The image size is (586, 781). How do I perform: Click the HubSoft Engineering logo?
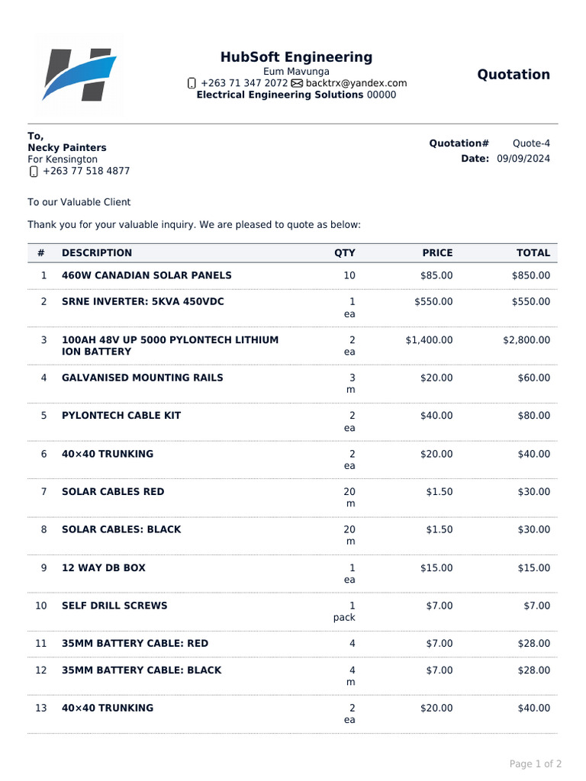click(x=79, y=75)
